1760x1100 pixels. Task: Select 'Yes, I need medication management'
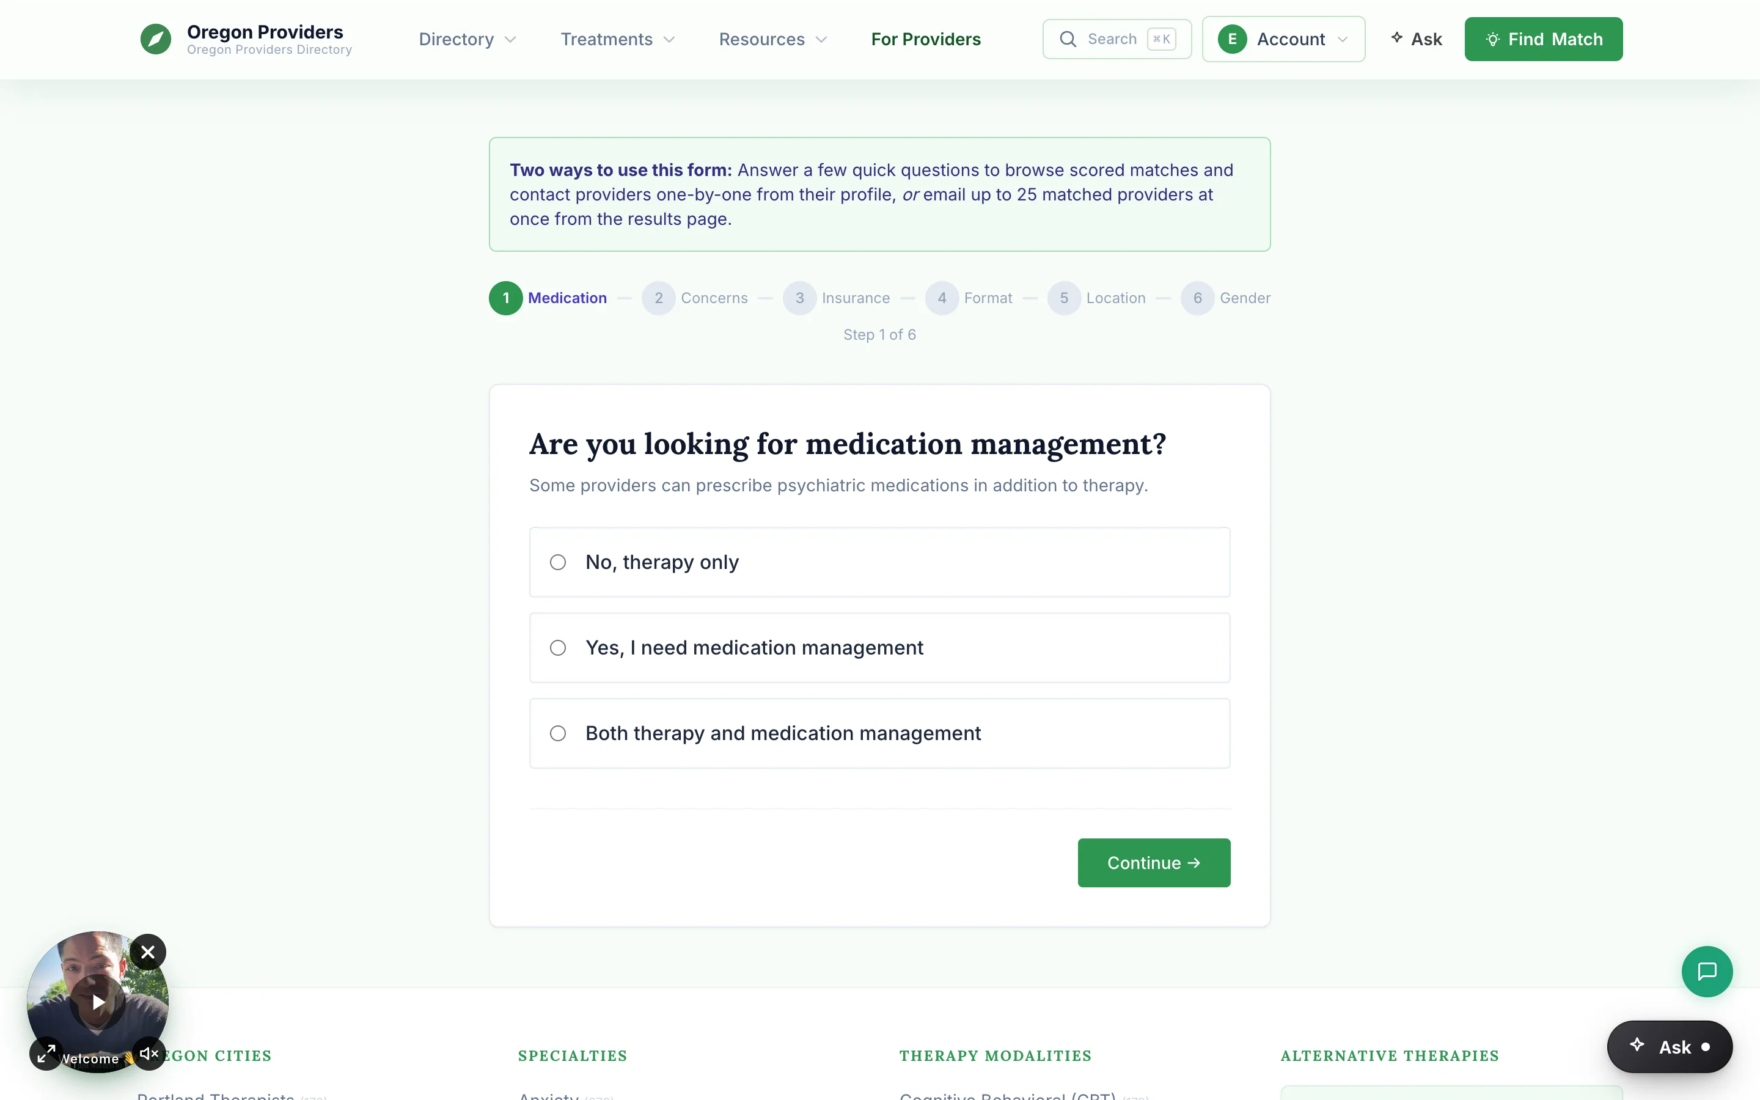pos(879,648)
